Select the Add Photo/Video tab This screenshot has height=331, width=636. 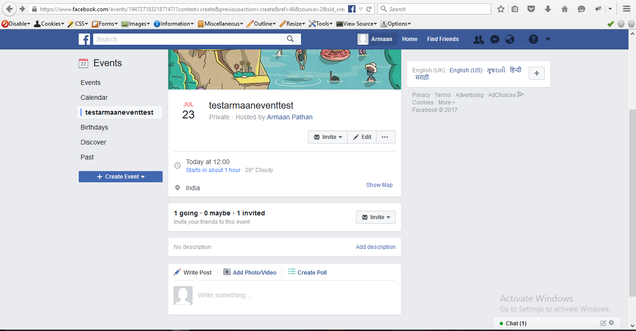point(250,272)
